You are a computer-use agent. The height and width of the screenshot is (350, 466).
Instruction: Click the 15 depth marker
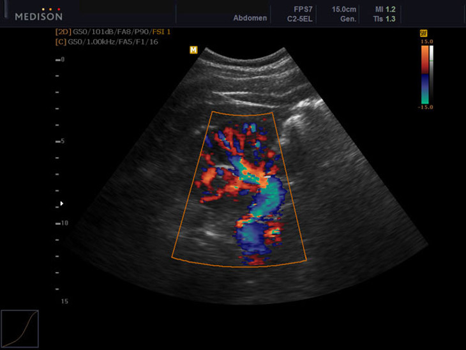(x=64, y=301)
